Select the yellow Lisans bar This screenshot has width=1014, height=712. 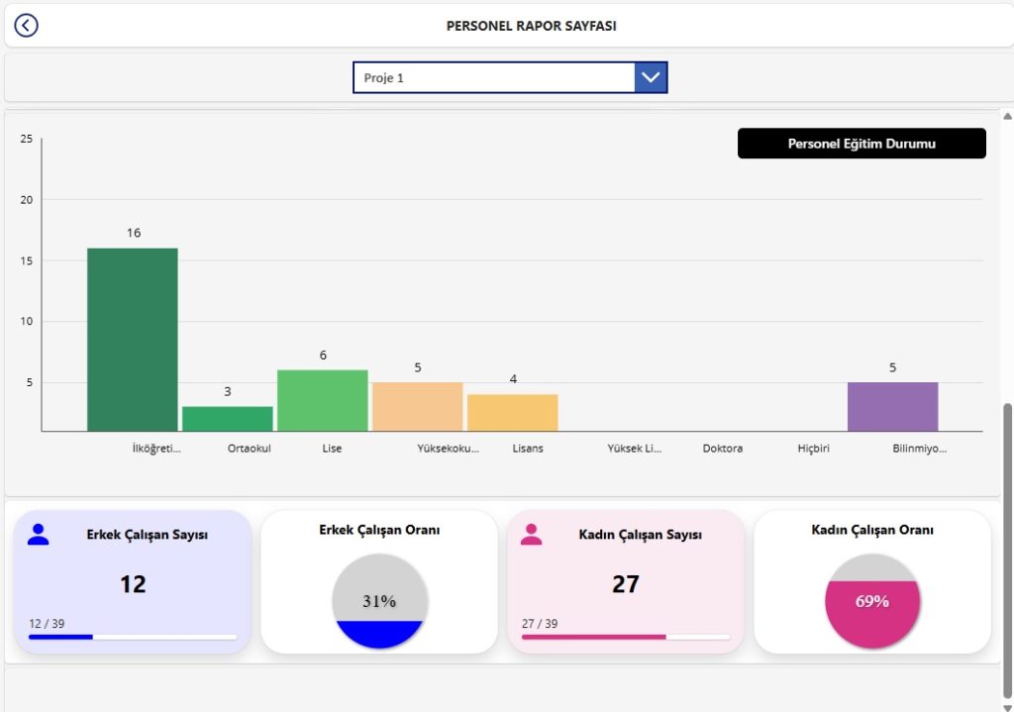pyautogui.click(x=512, y=412)
